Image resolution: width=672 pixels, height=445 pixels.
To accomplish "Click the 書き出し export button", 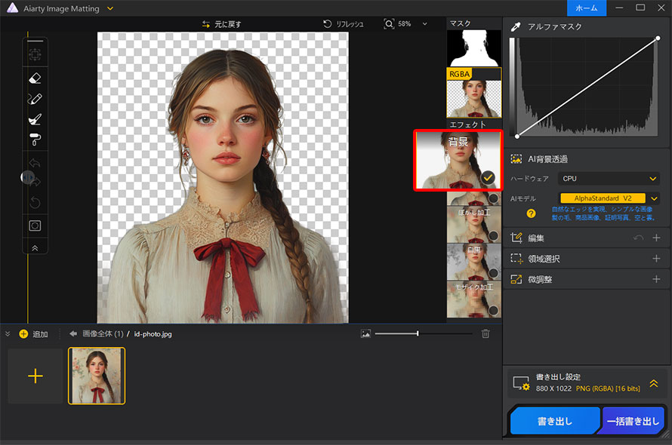I will click(554, 421).
